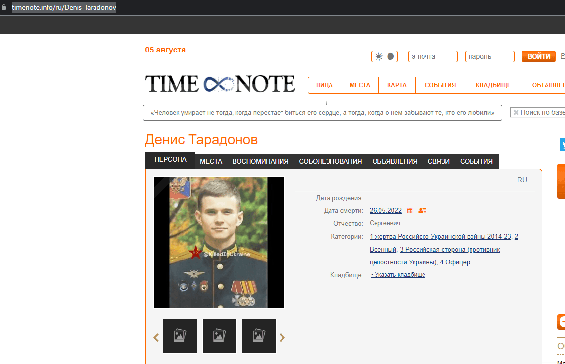Click the previous photo arrow
Screen dimensions: 565x364
pos(156,338)
